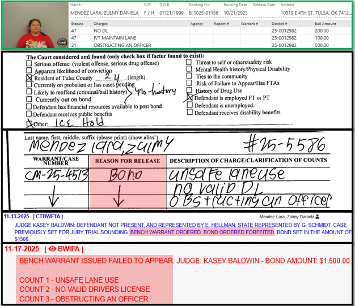
Task: Uncheck Defendant is employed FT or PT
Action: tap(189, 97)
